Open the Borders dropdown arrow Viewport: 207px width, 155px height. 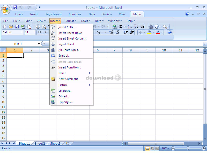pos(144,32)
